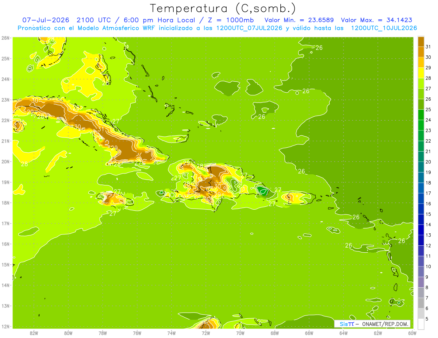Image resolution: width=438 pixels, height=338 pixels.
Task: Click the color scale label "24"
Action: coord(428,120)
